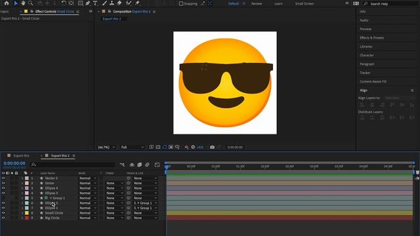Expand the Vector 5 layer properties
The height and width of the screenshot is (236, 420).
click(x=22, y=178)
